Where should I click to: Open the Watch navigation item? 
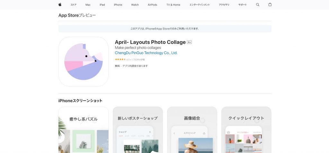(x=135, y=5)
